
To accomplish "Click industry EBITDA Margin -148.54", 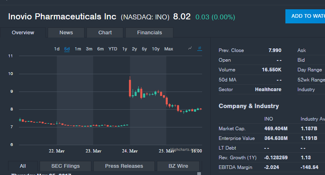I will click(309, 167).
